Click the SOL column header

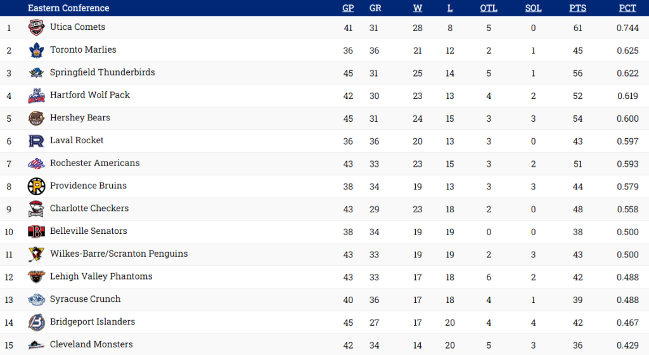pos(533,8)
